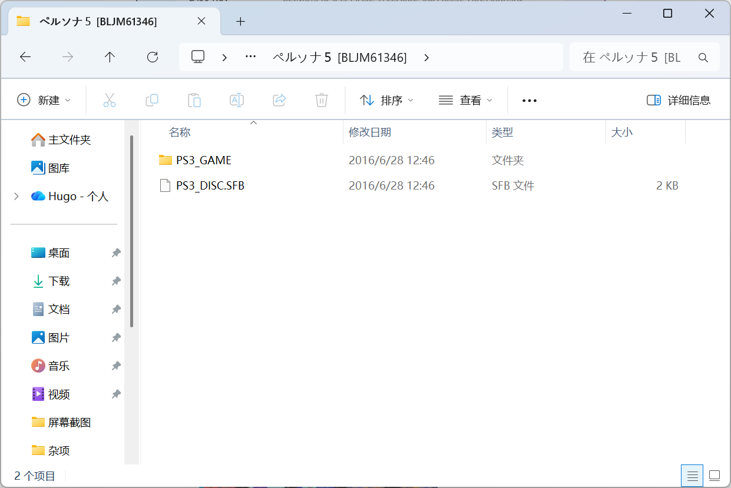Click the navigation pane vertical scrollbar
The height and width of the screenshot is (488, 731).
(132, 232)
